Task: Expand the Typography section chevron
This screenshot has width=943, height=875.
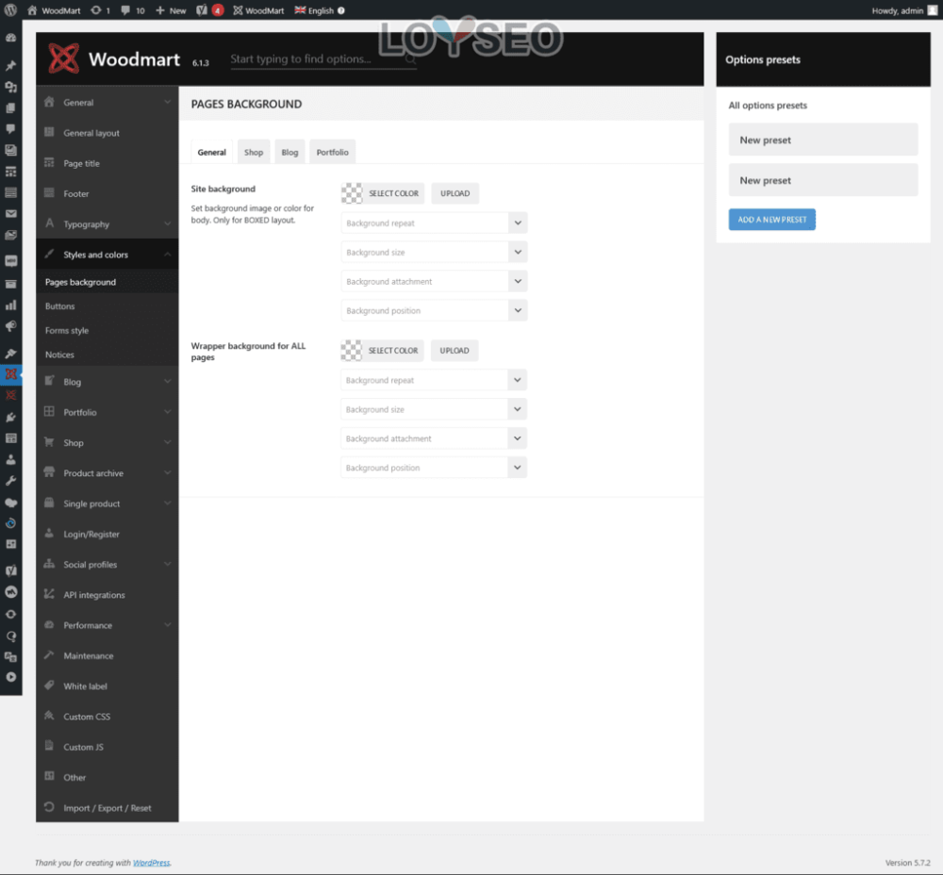Action: coord(167,223)
